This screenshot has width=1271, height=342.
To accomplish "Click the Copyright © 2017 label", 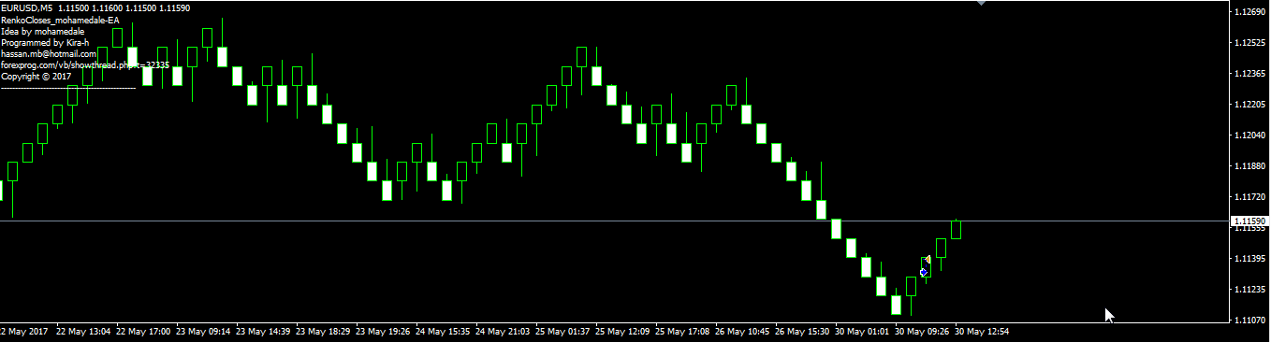I will tap(37, 77).
